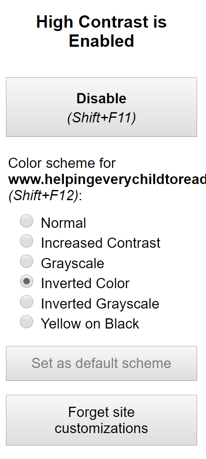The image size is (206, 459).
Task: Click the 'Inverted Grayscale' text label
Action: [100, 303]
